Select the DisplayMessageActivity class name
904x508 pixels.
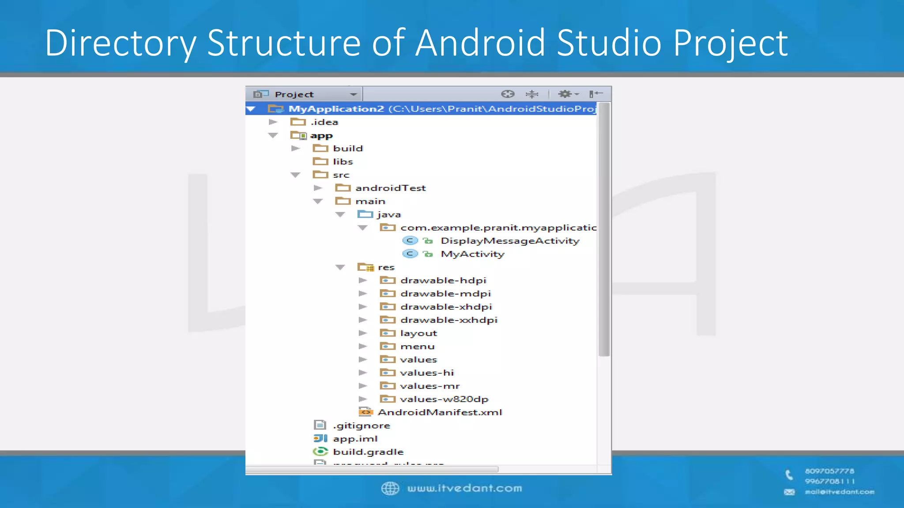point(510,241)
